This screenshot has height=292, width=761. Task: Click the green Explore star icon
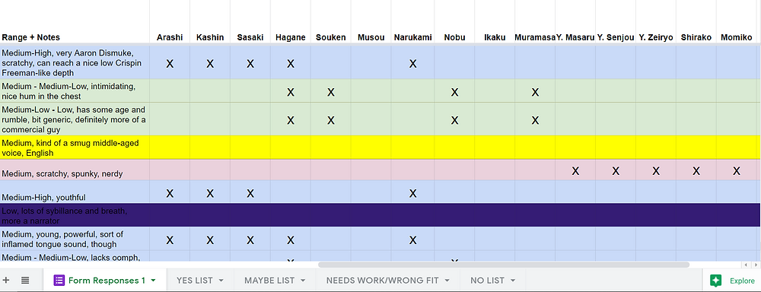tap(715, 281)
